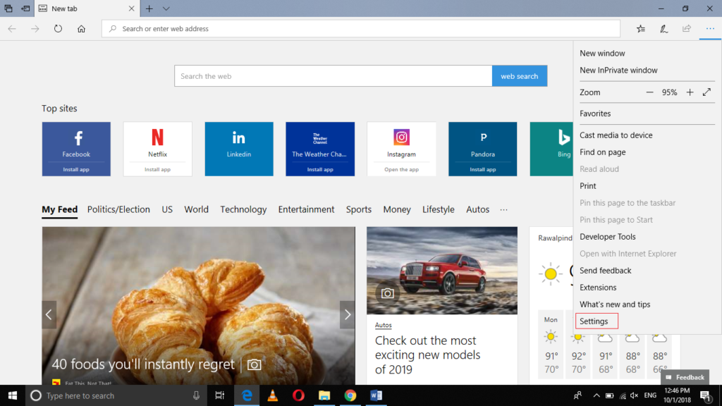722x406 pixels.
Task: Share this page using the share icon
Action: (x=685, y=28)
